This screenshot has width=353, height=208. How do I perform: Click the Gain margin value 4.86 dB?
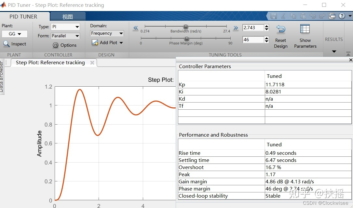[x=308, y=181]
